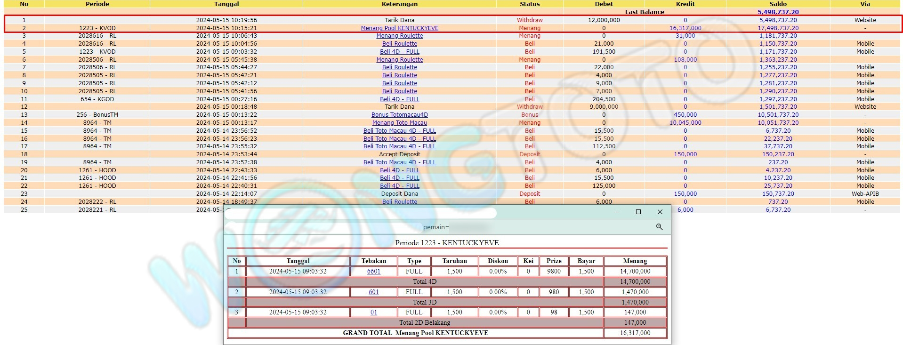
Task: Open Bonus Totomacau4D transaction link
Action: tap(399, 115)
